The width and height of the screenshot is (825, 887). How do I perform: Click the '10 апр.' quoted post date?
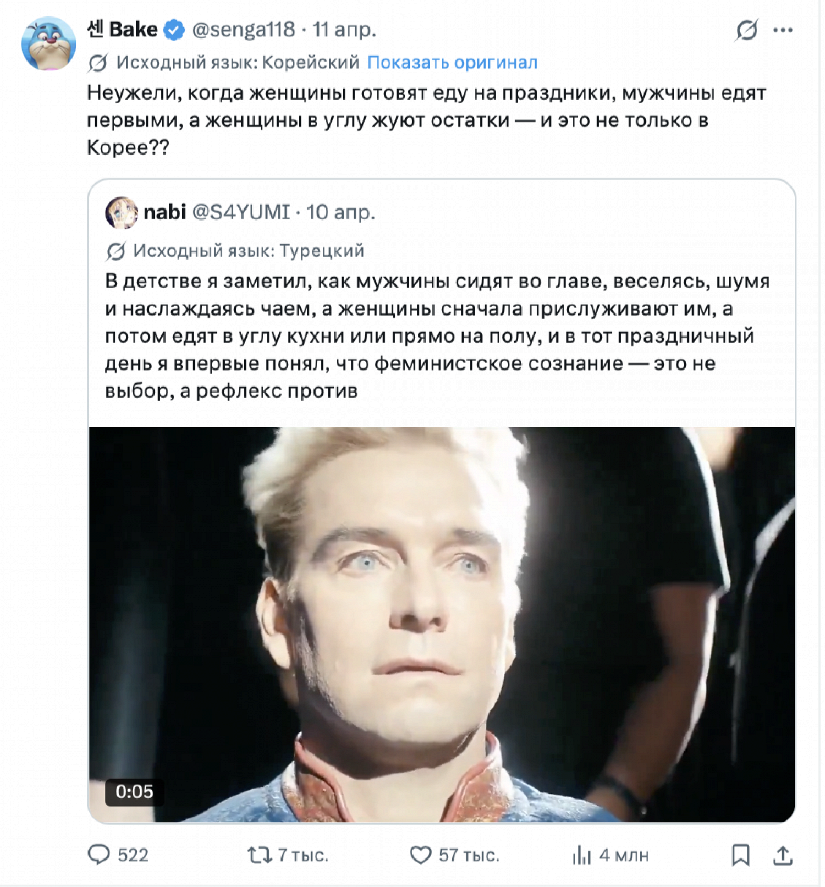(x=341, y=212)
